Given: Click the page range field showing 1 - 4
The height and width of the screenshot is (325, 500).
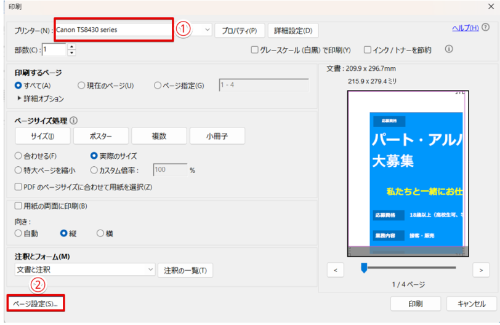Looking at the screenshot, I should point(264,85).
